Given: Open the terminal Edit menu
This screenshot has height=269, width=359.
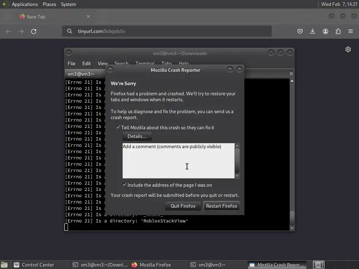Looking at the screenshot, I should point(86,63).
